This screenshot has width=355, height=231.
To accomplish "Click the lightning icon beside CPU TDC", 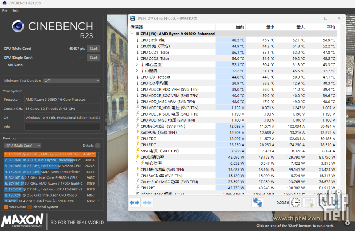I will coord(137,139).
